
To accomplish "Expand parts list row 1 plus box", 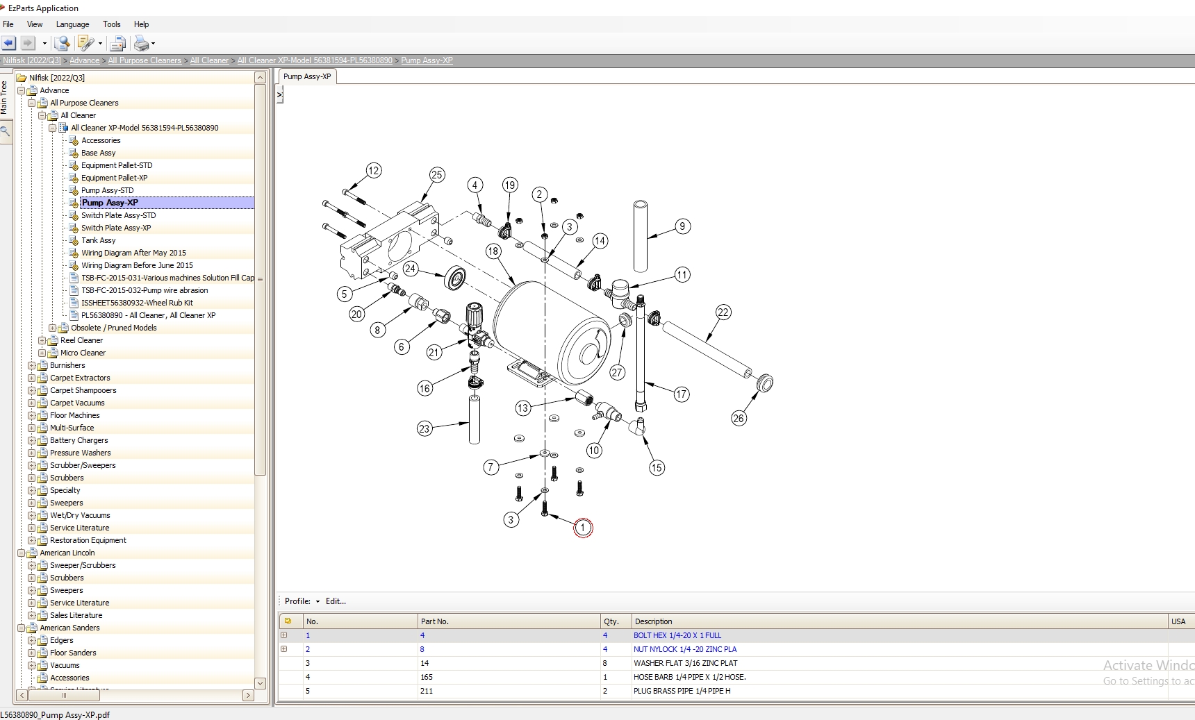I will coord(285,635).
